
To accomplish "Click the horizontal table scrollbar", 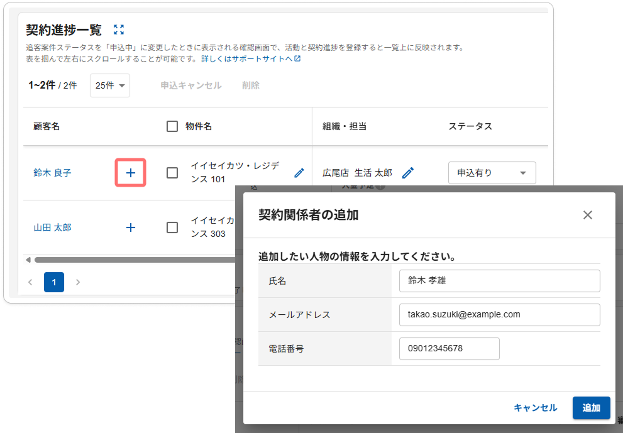I will [x=135, y=260].
